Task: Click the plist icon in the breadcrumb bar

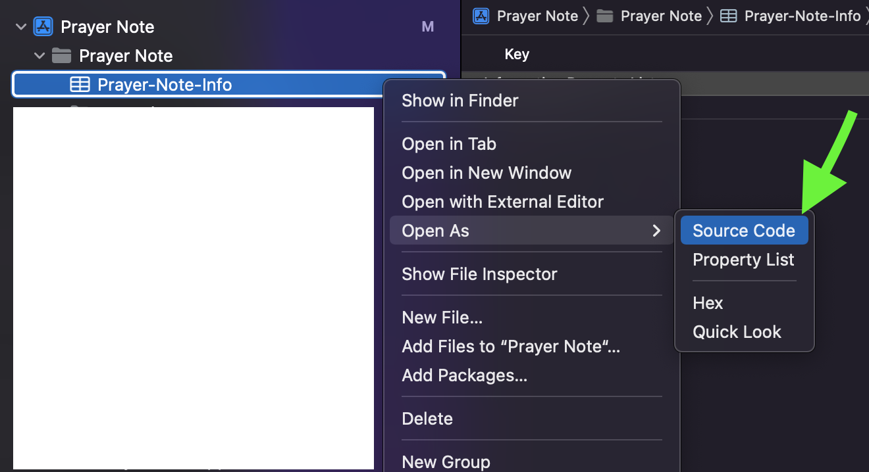Action: coord(729,16)
